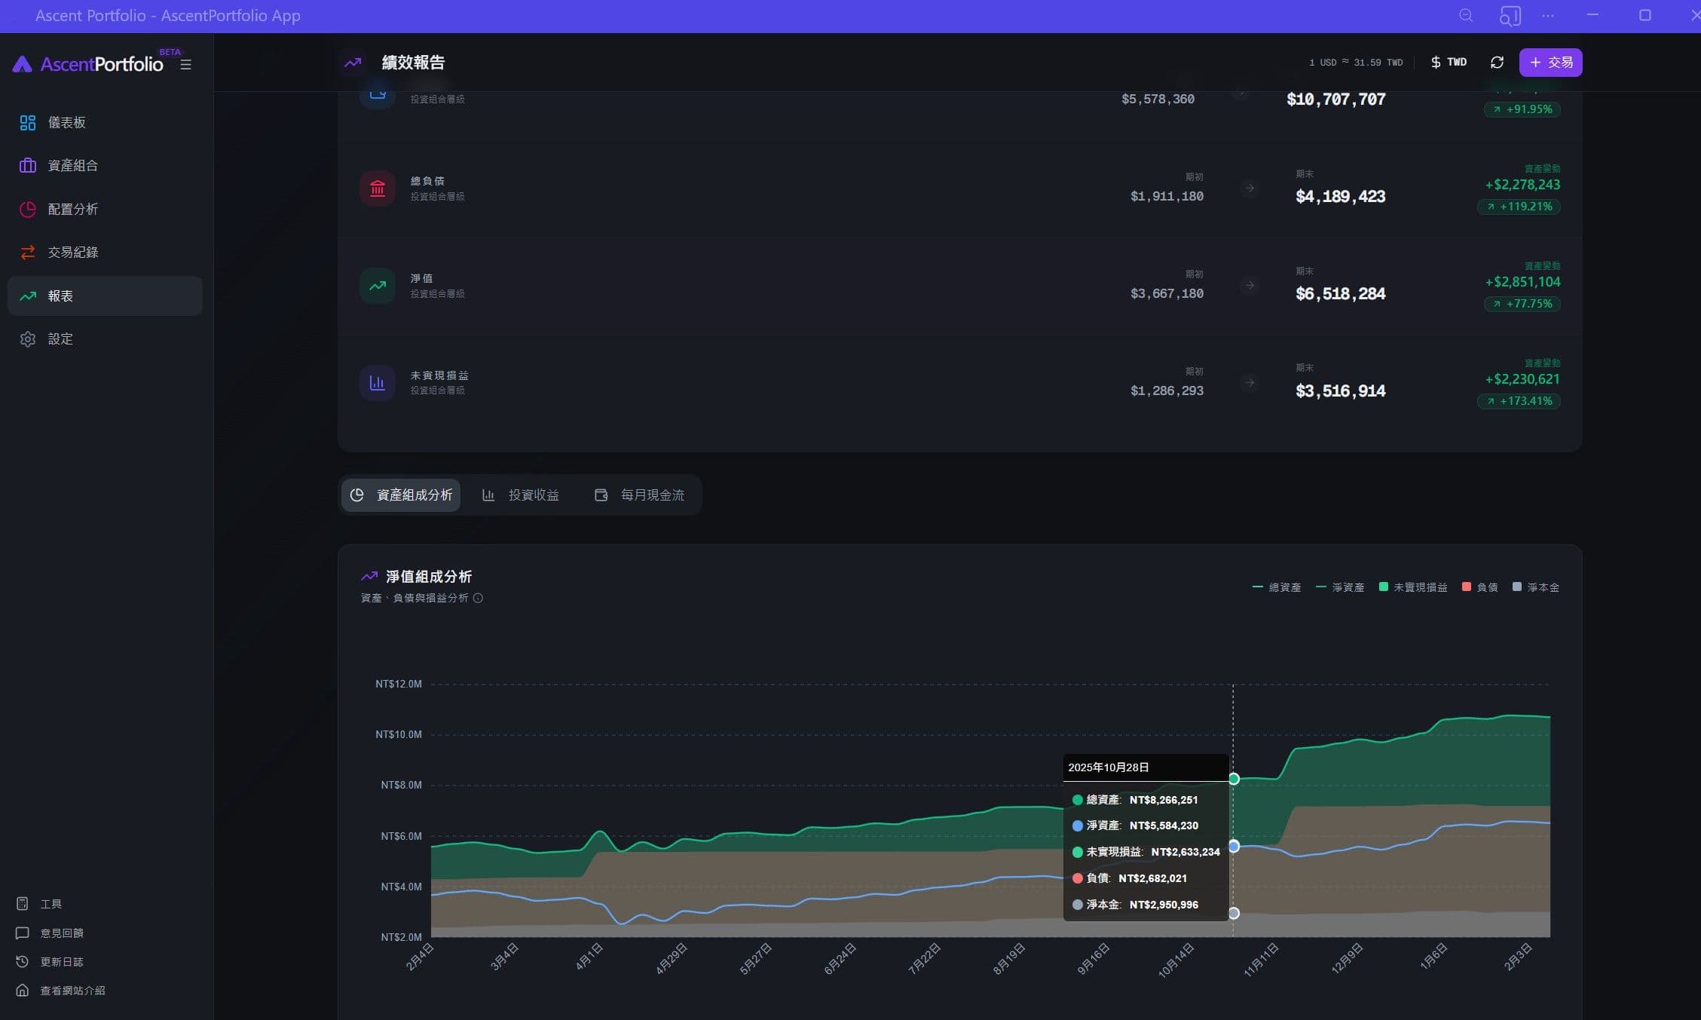Open 工具 tools link
This screenshot has width=1701, height=1020.
51,904
